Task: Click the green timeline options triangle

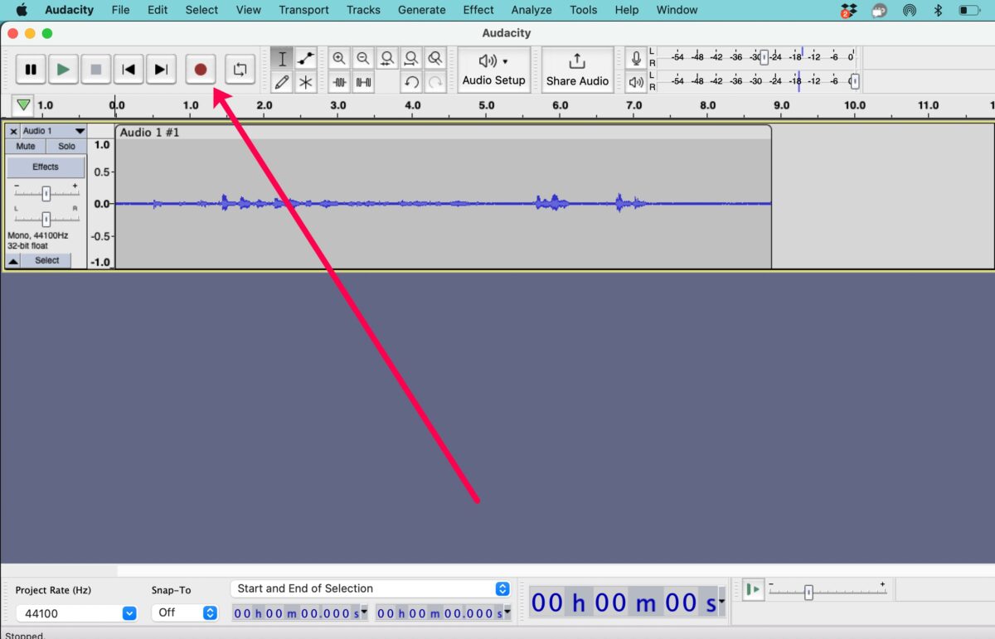Action: tap(23, 105)
